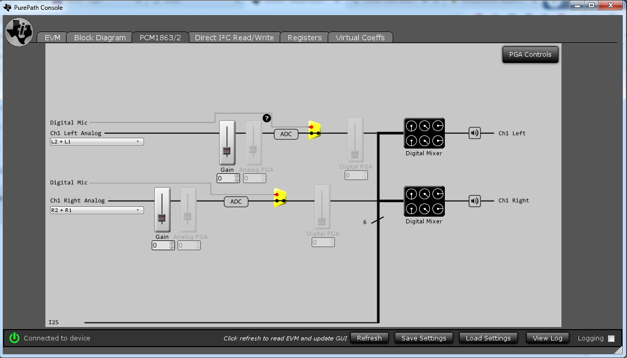Toggle Ch1 Right speaker mute icon
The width and height of the screenshot is (627, 358).
475,201
